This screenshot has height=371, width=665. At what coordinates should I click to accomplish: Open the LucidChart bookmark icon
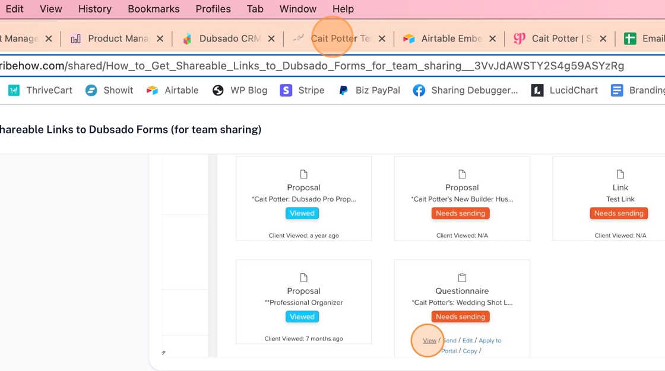537,90
